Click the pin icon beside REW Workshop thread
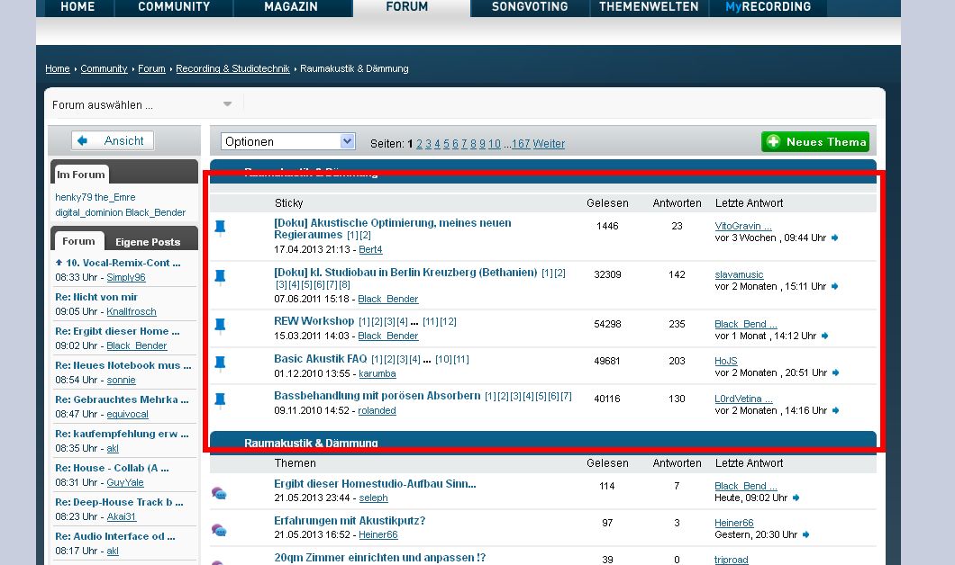 pyautogui.click(x=221, y=326)
